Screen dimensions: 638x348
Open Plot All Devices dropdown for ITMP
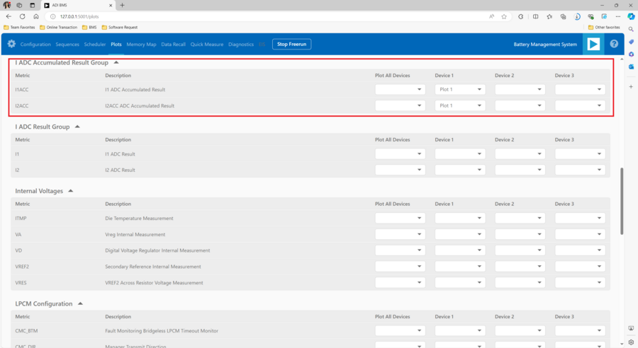(x=400, y=219)
